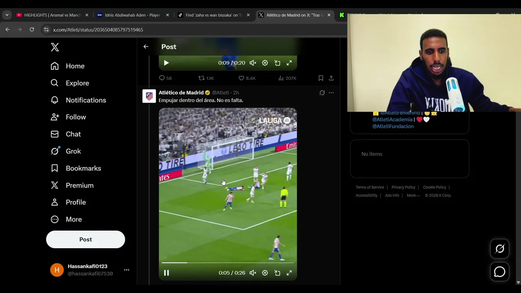Reply to the post with 58 comments
Screen dimensions: 521x293
coord(165,78)
